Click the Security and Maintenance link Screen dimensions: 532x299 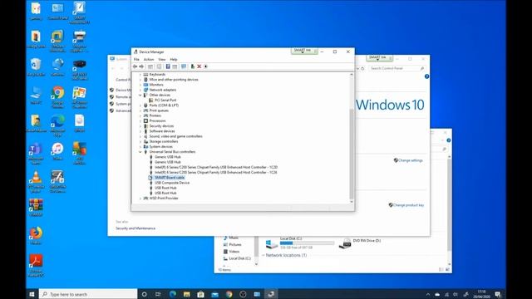[x=135, y=228]
